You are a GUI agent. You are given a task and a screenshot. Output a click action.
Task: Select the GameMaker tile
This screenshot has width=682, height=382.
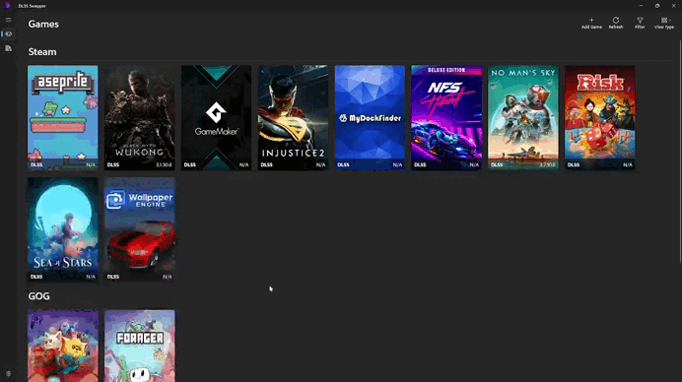tap(216, 117)
